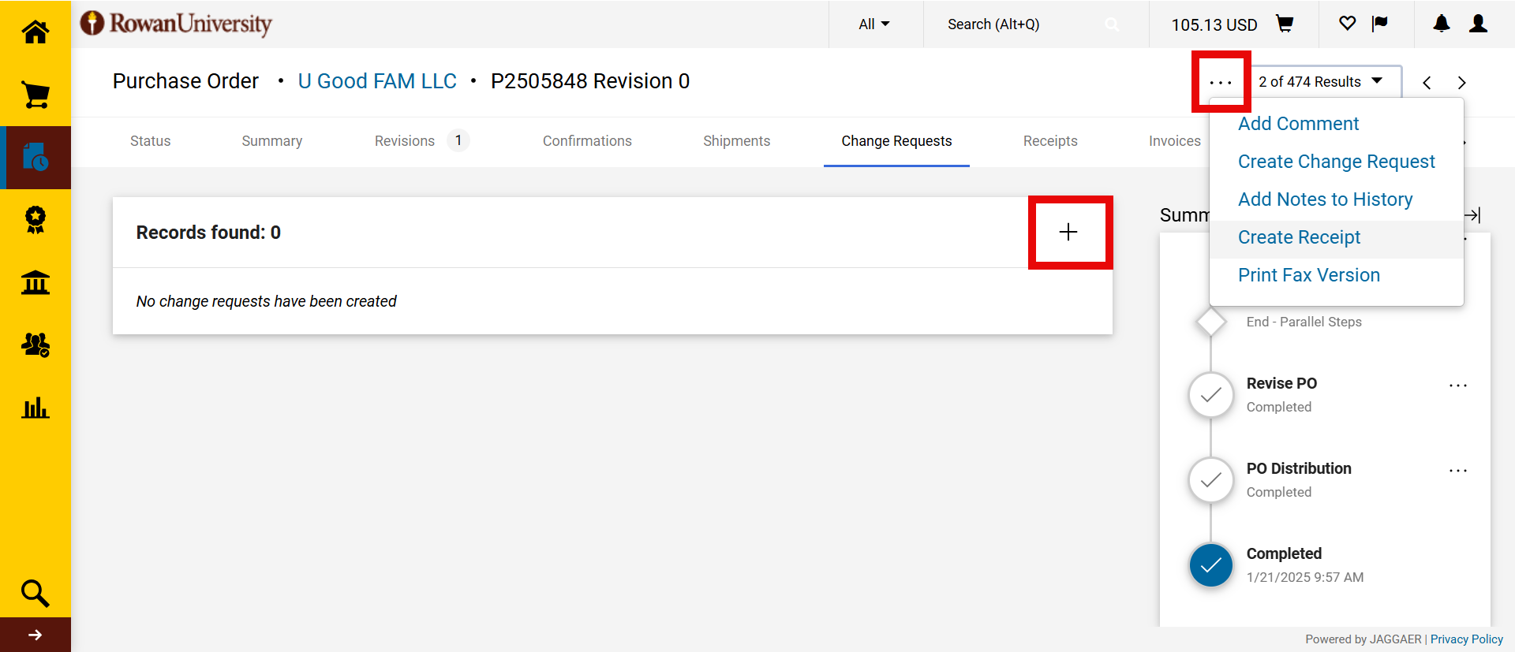Open the action items flag icon
Screen dimensions: 1515x652
(1379, 24)
